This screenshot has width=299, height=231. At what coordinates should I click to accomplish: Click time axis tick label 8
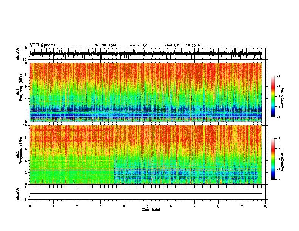(x=218, y=206)
